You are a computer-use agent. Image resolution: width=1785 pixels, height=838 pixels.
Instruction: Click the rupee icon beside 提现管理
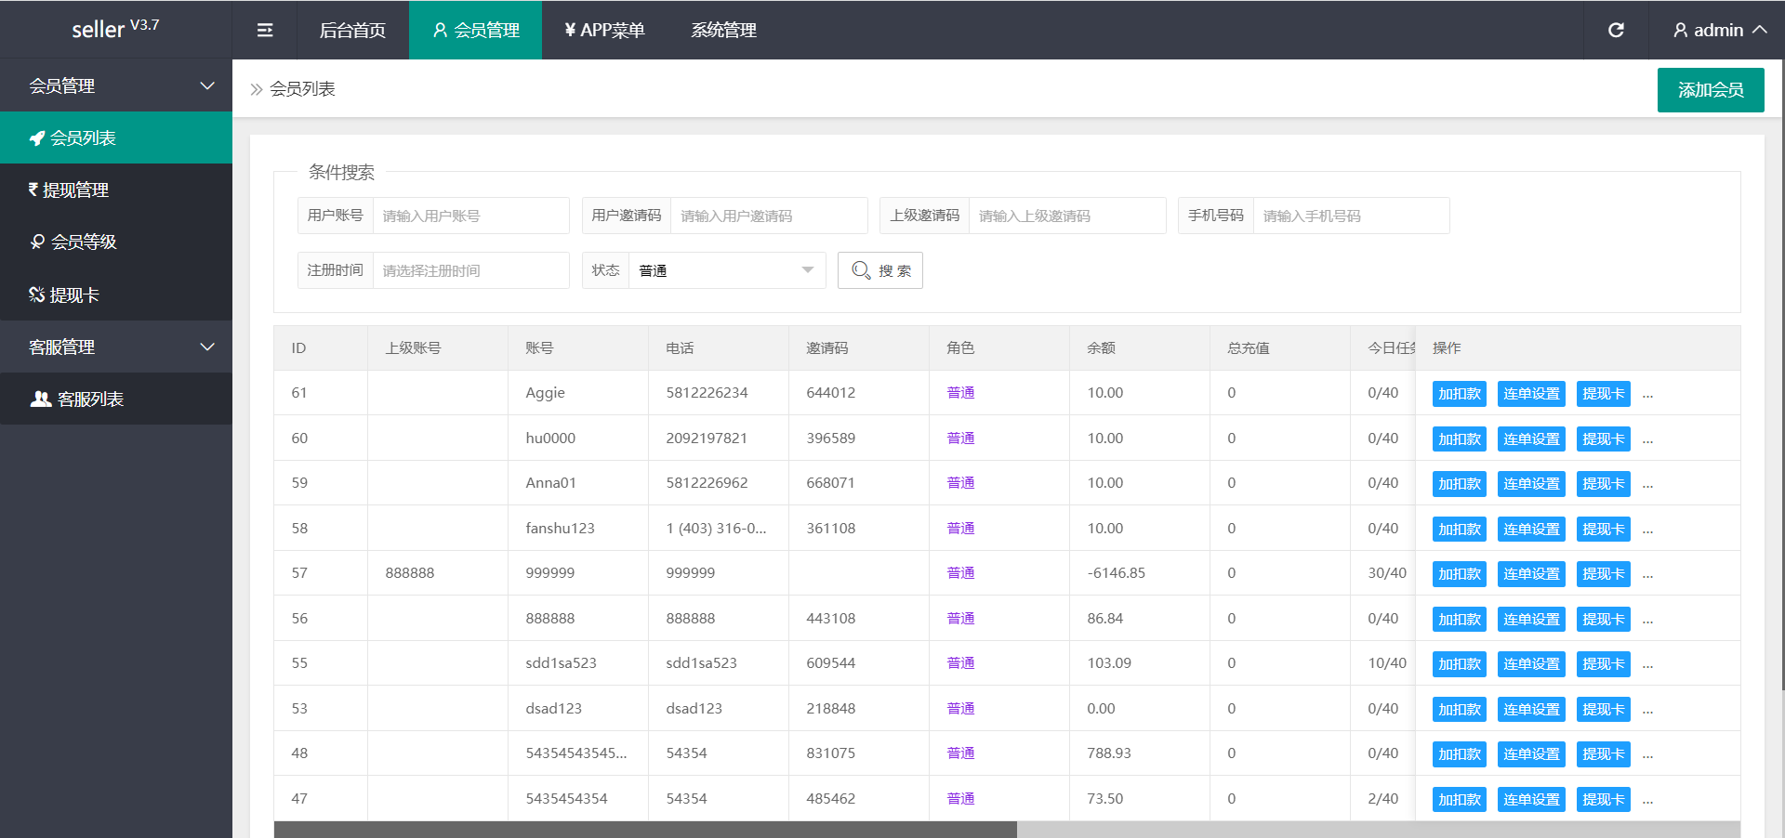coord(33,190)
